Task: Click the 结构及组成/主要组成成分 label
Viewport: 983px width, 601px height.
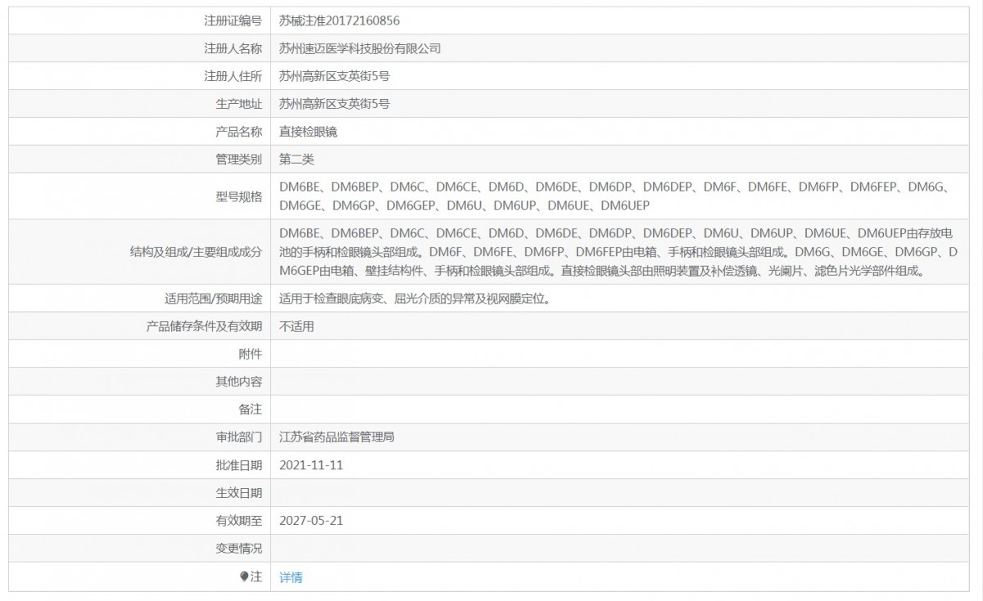Action: coord(197,252)
